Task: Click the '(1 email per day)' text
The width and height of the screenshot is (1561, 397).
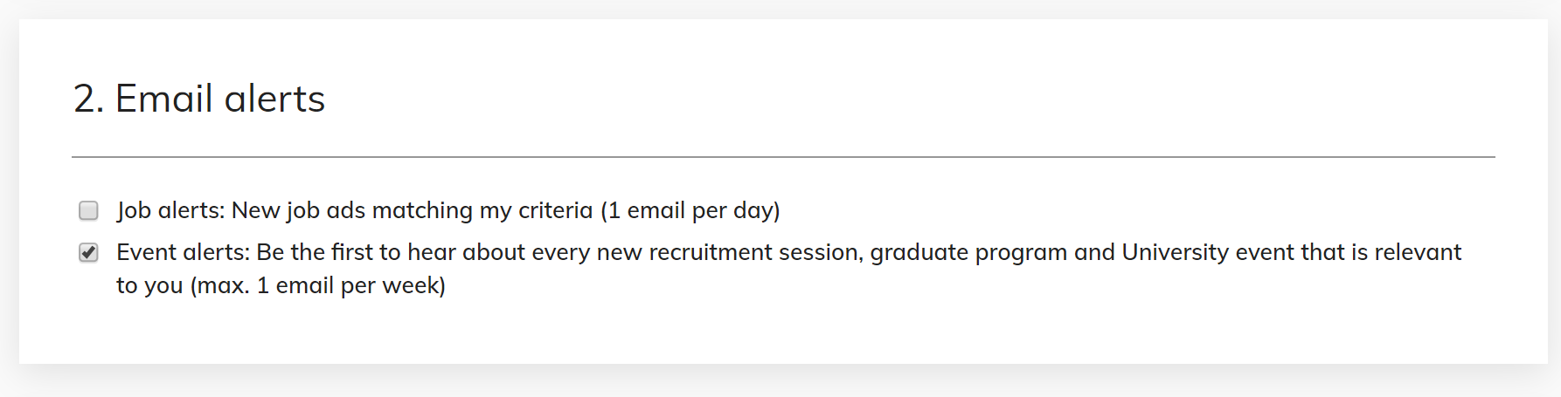Action: (690, 210)
